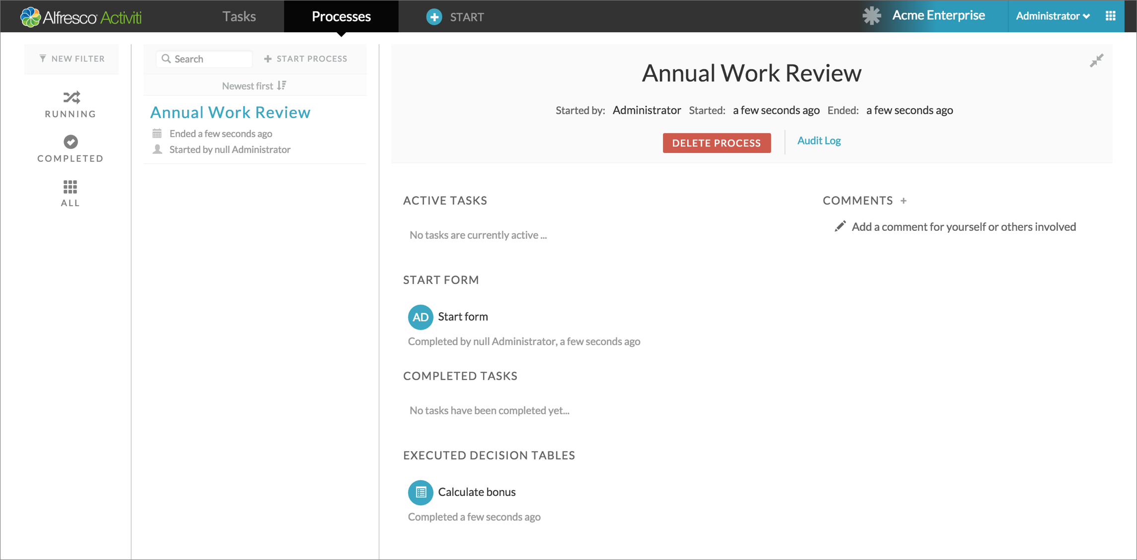Click the Start form AD avatar icon

420,316
